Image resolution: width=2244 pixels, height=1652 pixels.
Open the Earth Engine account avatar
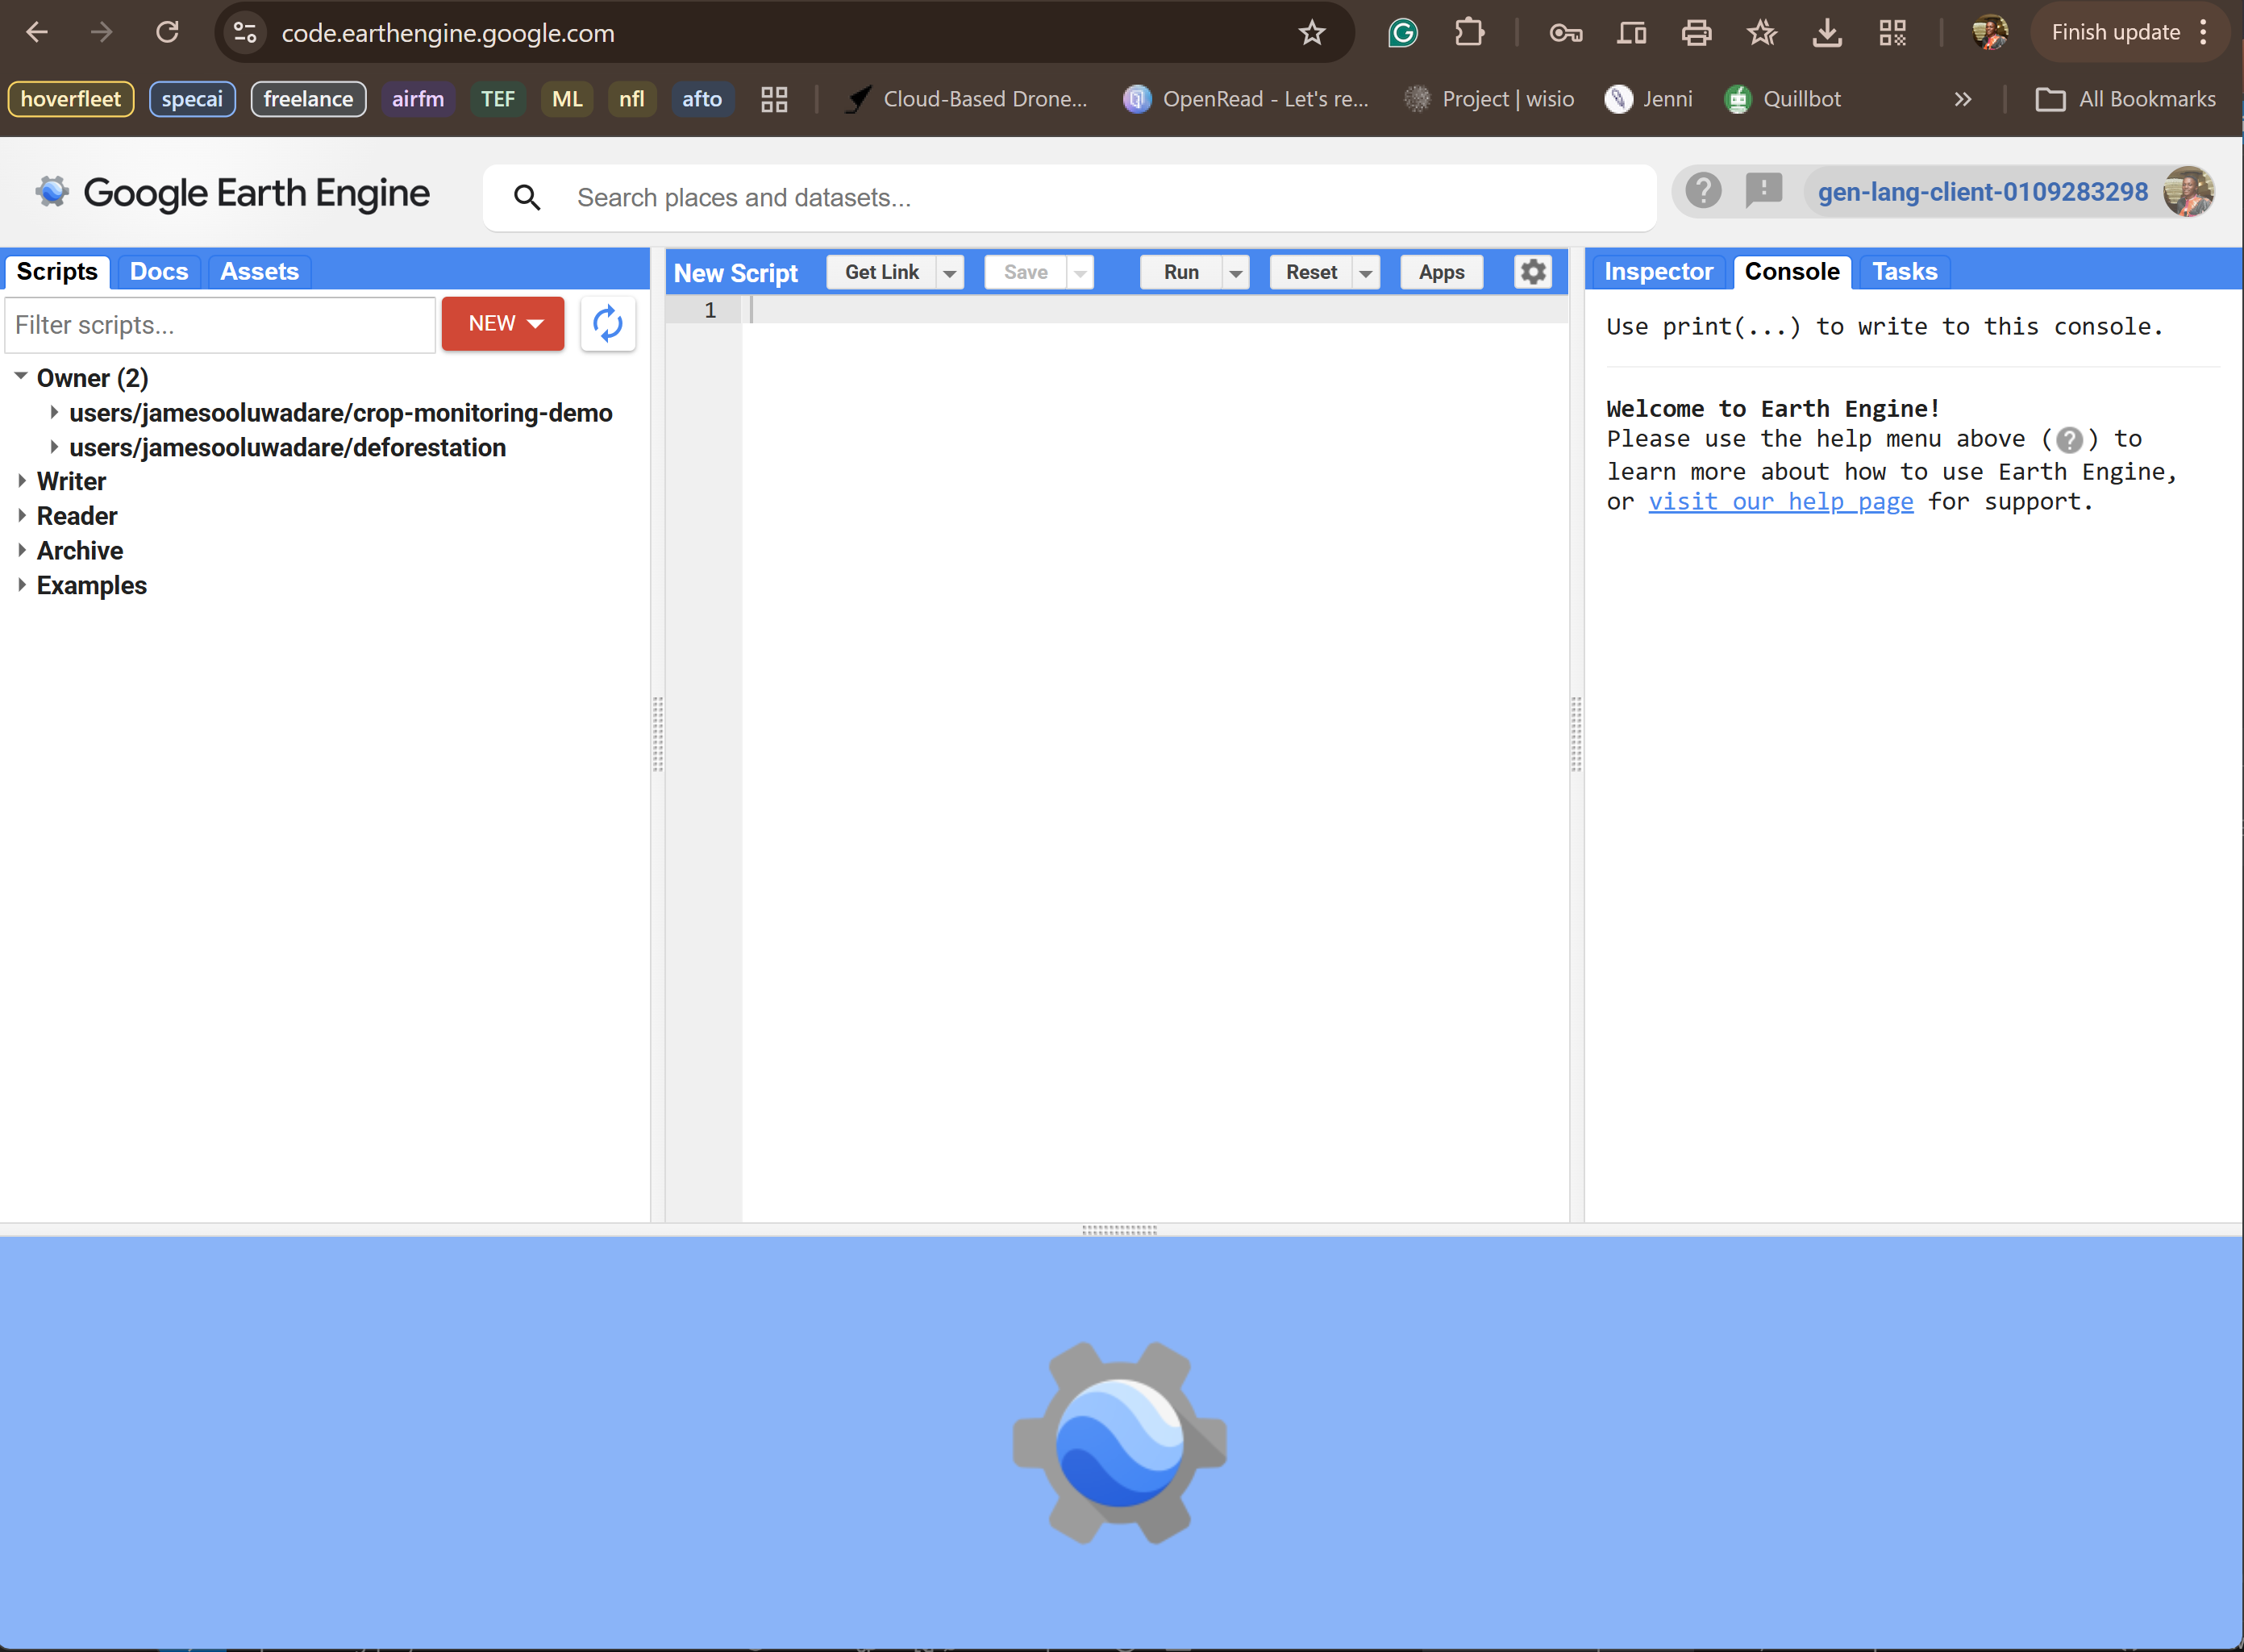coord(2188,191)
